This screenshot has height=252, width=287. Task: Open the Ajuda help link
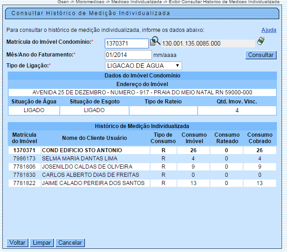point(269,30)
